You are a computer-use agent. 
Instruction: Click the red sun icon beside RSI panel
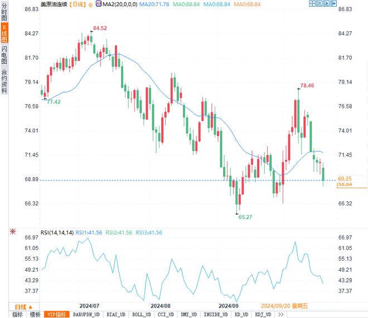tap(13, 232)
